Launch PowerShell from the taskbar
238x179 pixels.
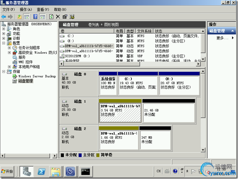(41, 171)
